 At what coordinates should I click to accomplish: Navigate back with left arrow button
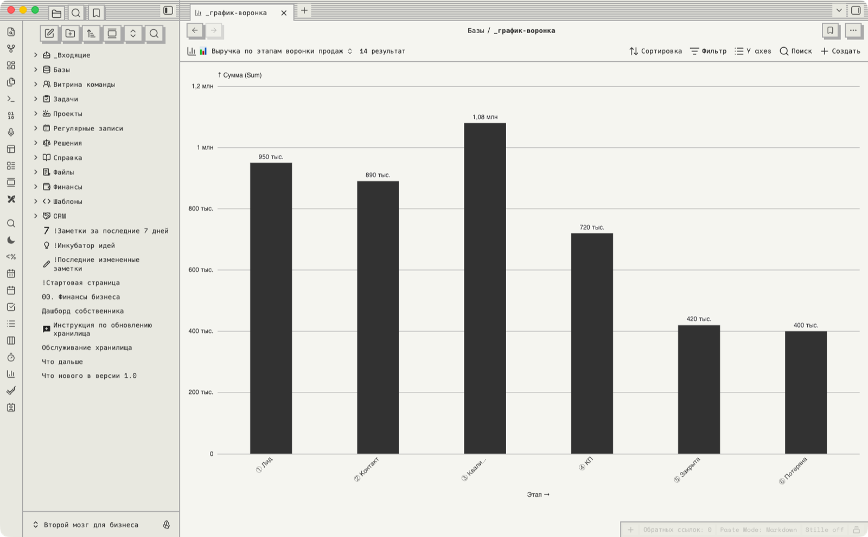[195, 31]
